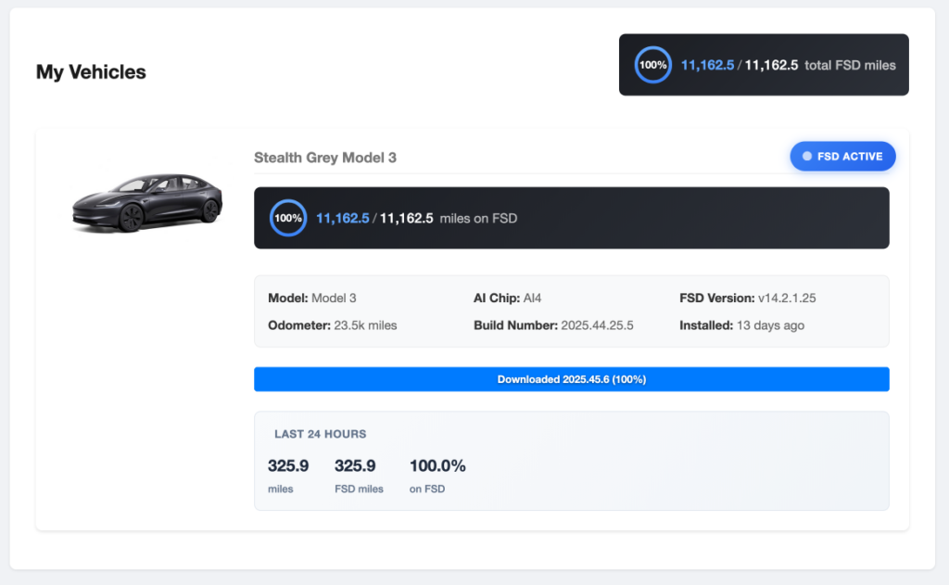Click the blue dot in FSD ACTIVE badge
This screenshot has height=585, width=949.
(807, 157)
